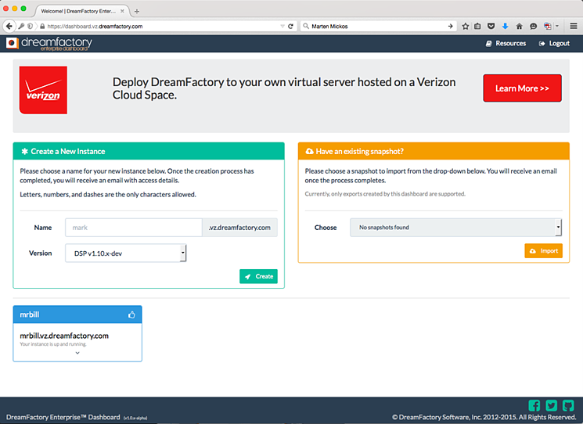583x424 pixels.
Task: Click the Create instance button
Action: click(x=258, y=276)
